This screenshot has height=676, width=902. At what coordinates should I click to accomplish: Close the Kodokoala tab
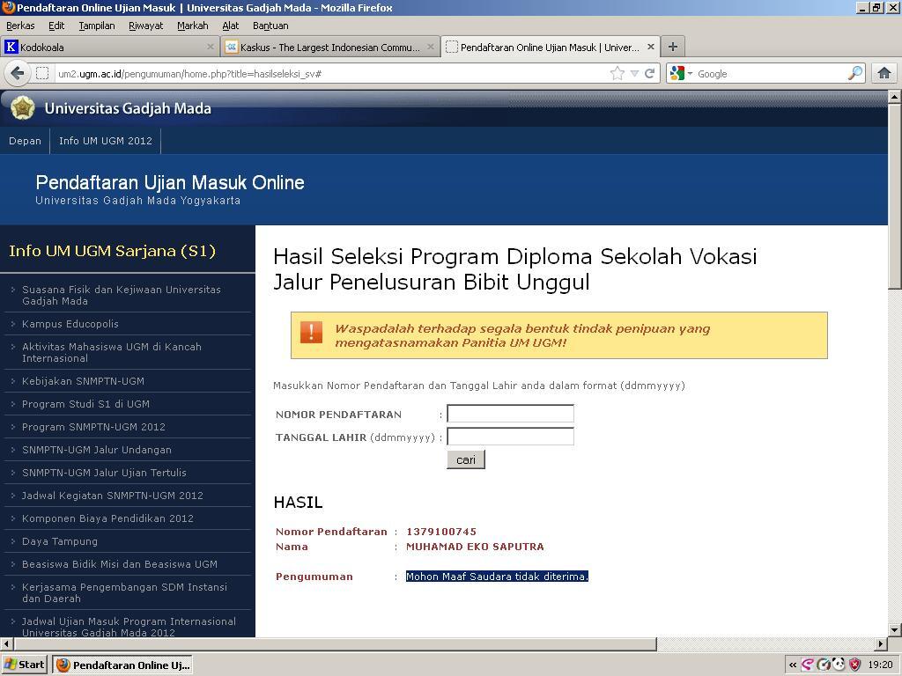[x=211, y=48]
